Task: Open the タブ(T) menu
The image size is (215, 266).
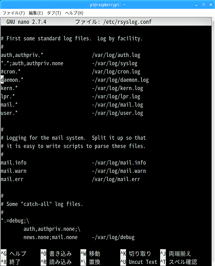Action: click(54, 13)
